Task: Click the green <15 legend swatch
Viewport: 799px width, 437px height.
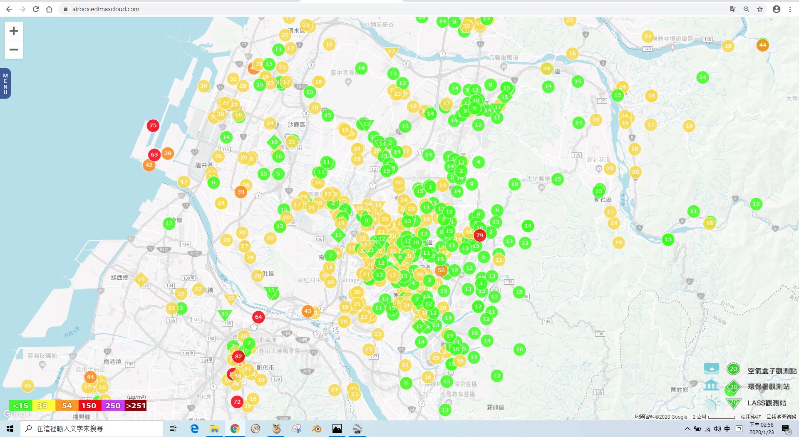Action: pos(20,405)
